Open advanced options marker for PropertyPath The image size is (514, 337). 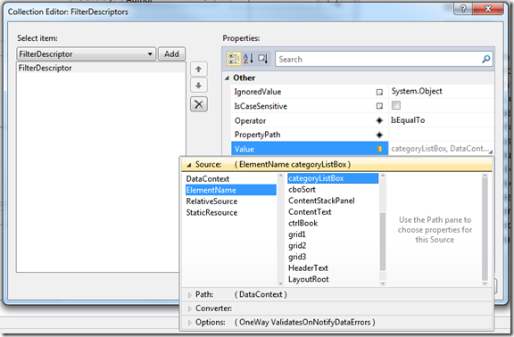tap(379, 135)
